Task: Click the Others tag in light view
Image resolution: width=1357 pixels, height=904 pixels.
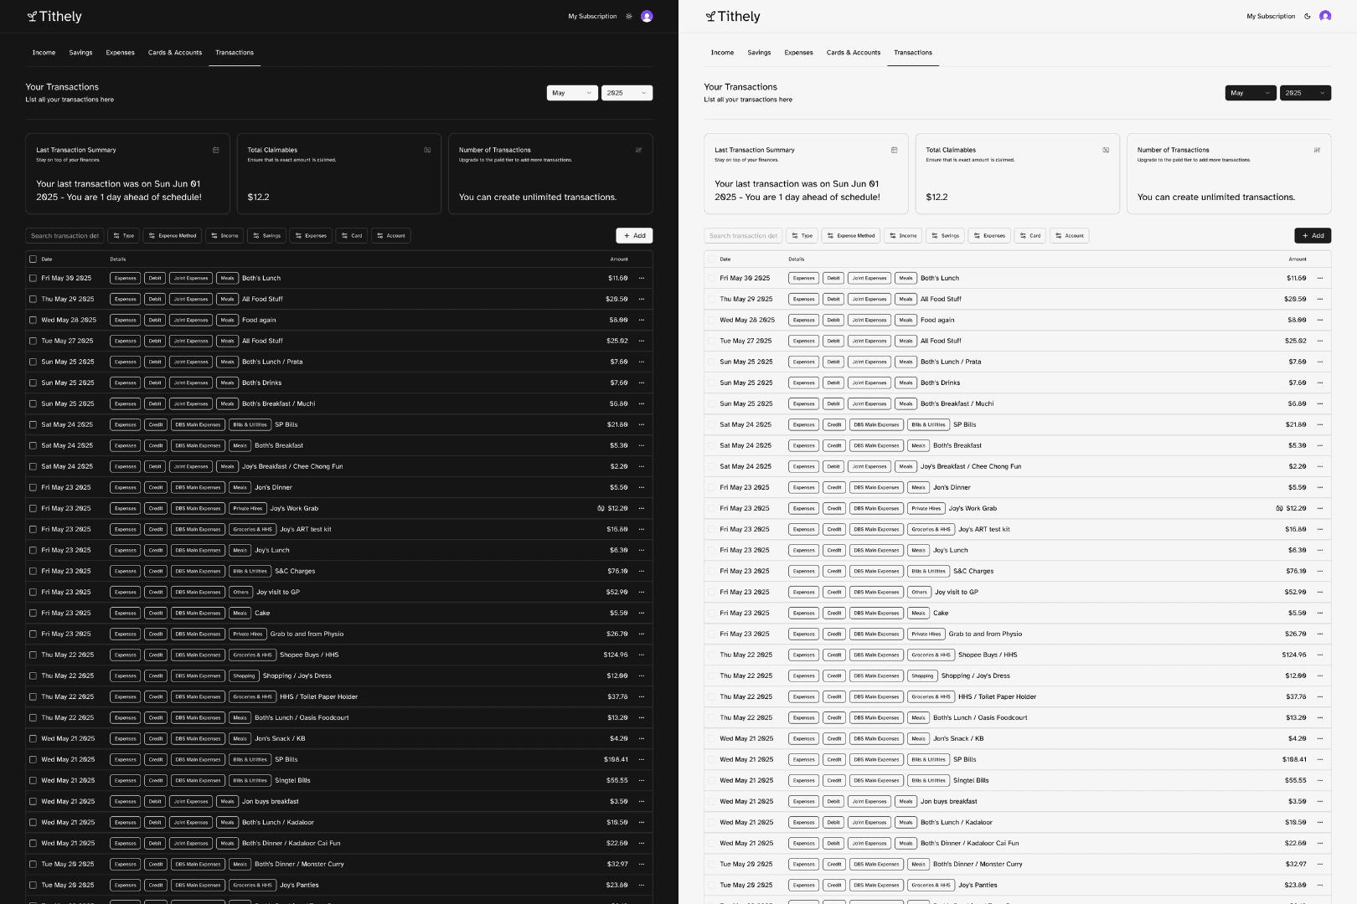Action: pyautogui.click(x=919, y=592)
